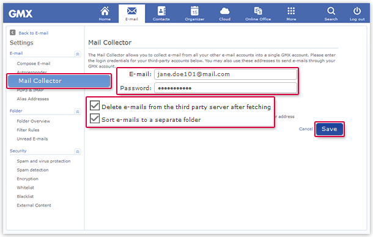Open Spam and virus protection settings
373x237 pixels.
(x=43, y=161)
